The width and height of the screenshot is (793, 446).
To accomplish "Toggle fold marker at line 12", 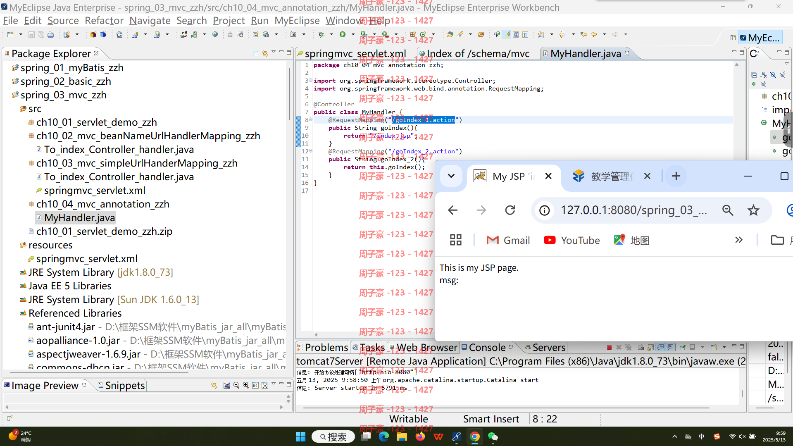I will (x=311, y=151).
